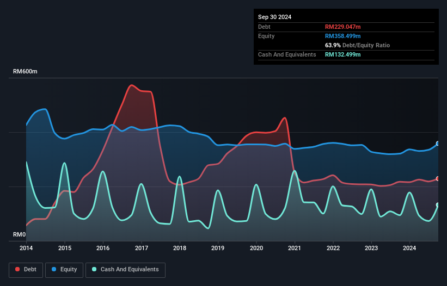Viewport: 447px width, 286px height.
Task: Select the red Debt endpoint marker
Action: click(438, 179)
